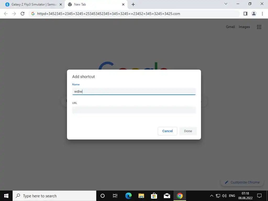Open Chrome three-dot menu
This screenshot has width=268, height=201.
click(x=262, y=14)
